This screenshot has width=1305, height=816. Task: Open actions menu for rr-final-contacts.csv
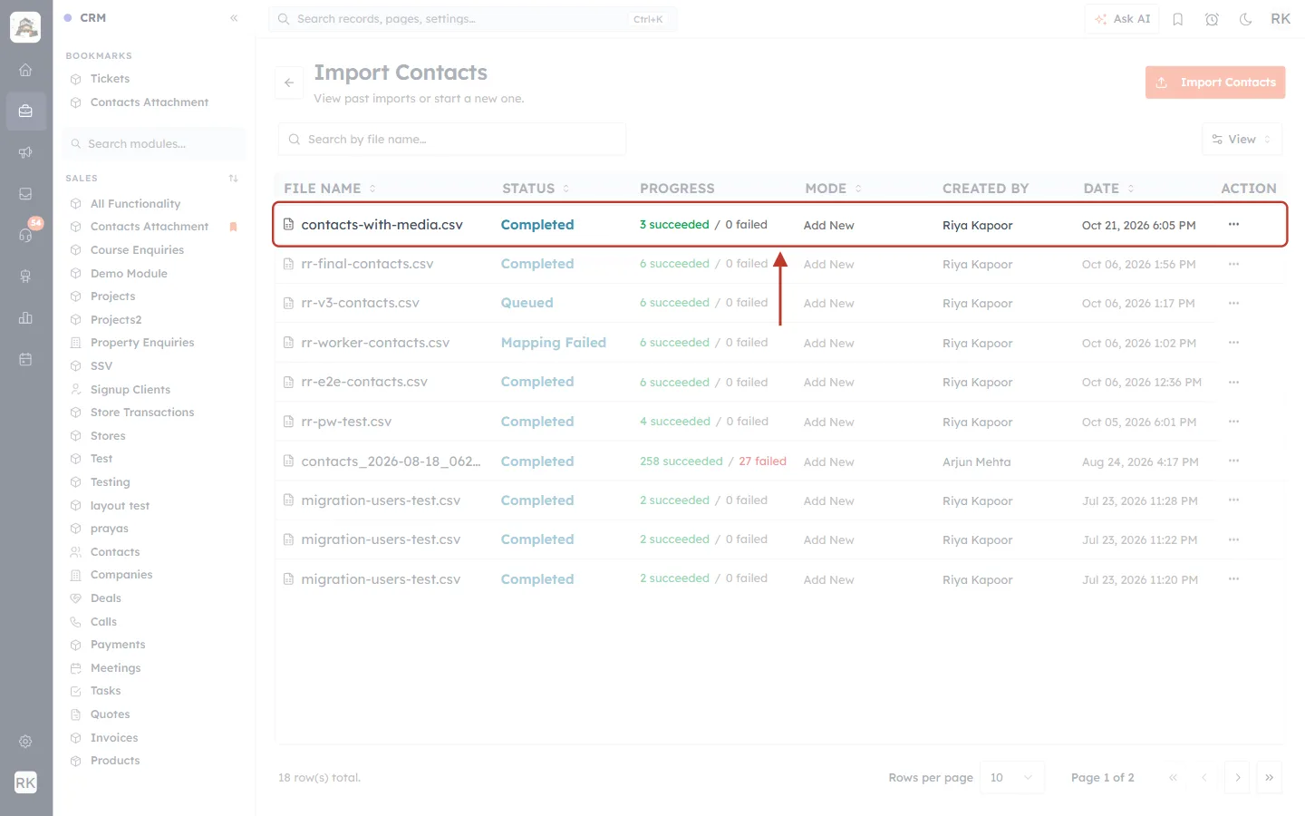(x=1233, y=264)
